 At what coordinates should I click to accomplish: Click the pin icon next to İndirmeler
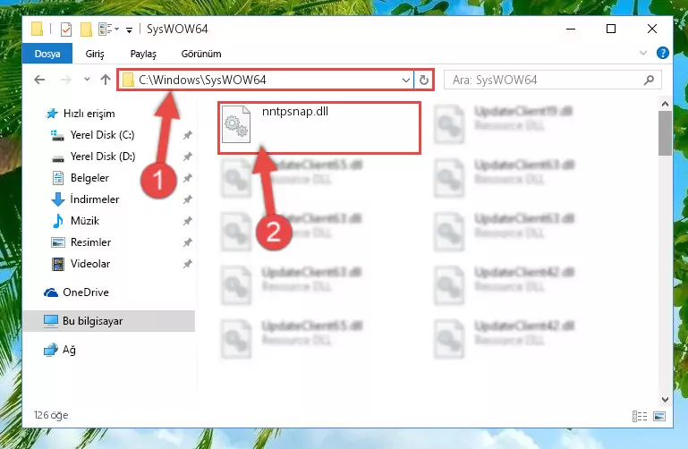[187, 199]
